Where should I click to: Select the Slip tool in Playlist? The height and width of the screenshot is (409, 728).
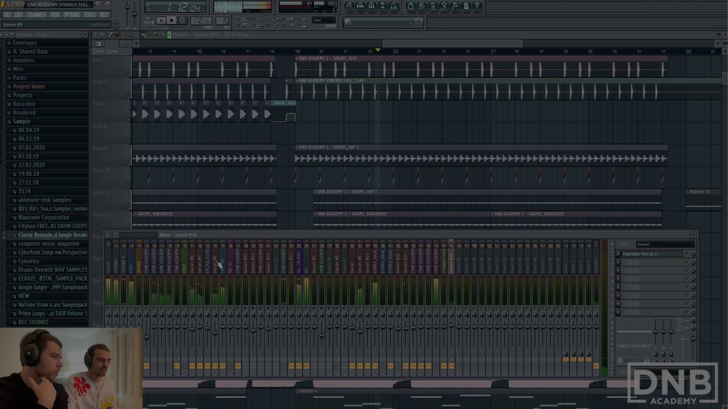click(x=136, y=35)
